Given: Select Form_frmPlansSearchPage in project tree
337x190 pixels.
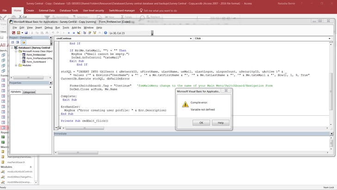Looking at the screenshot, I should coord(39,58).
